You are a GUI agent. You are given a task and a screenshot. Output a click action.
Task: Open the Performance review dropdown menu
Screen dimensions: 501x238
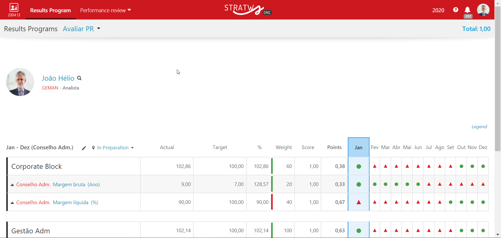pos(105,10)
